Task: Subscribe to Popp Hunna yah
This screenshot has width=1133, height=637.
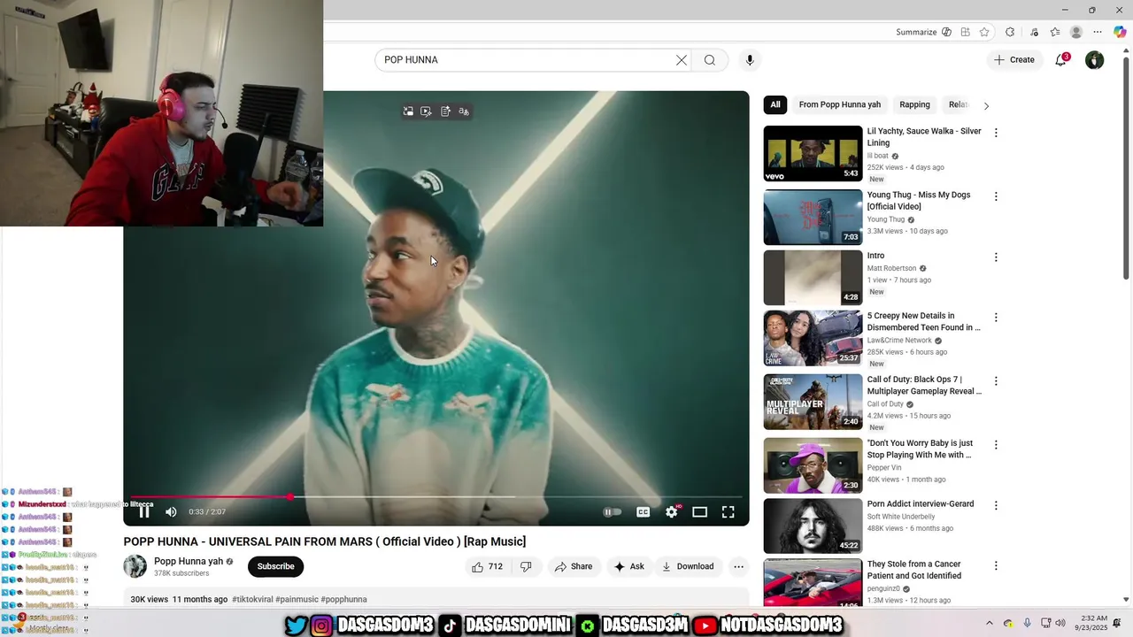Action: point(275,566)
